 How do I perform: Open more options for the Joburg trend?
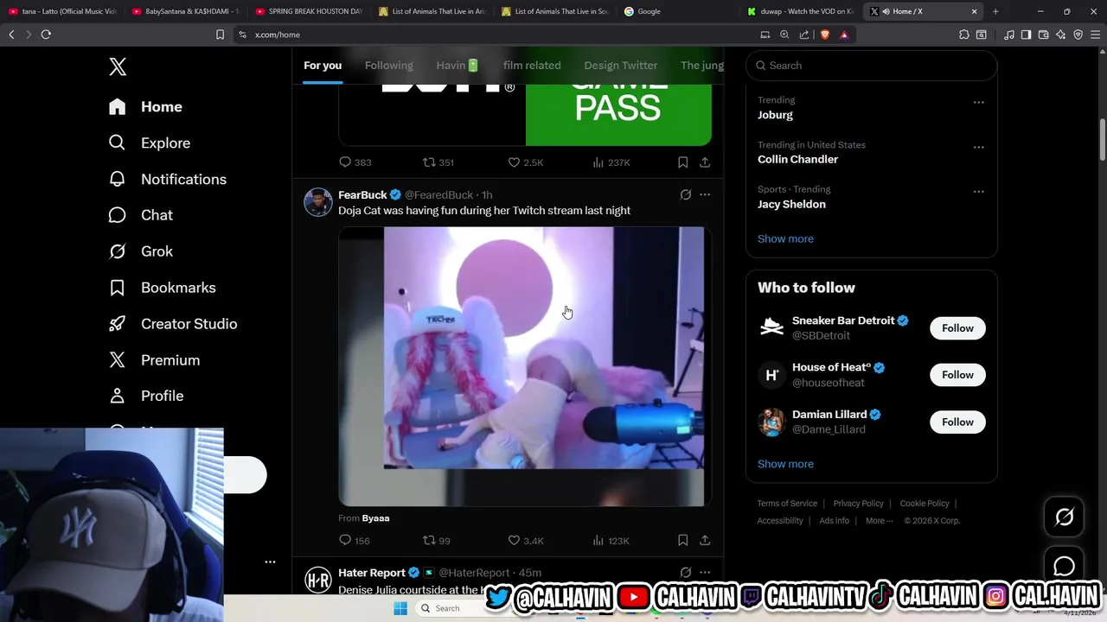[x=978, y=102]
